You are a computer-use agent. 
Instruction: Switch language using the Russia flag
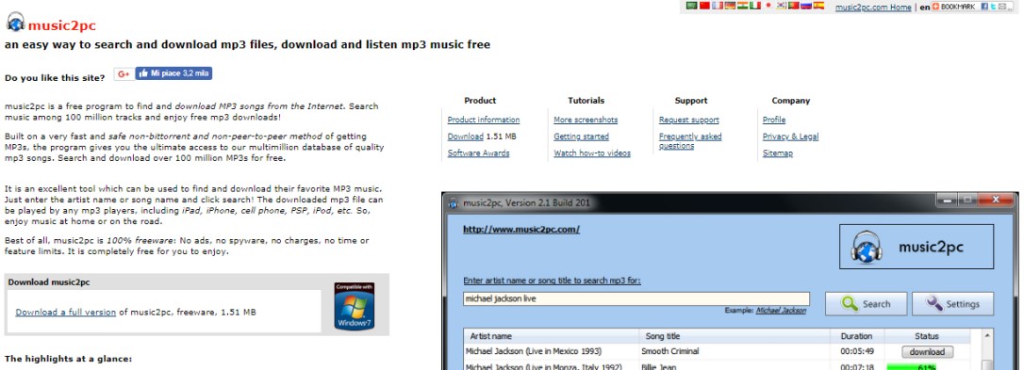(806, 6)
